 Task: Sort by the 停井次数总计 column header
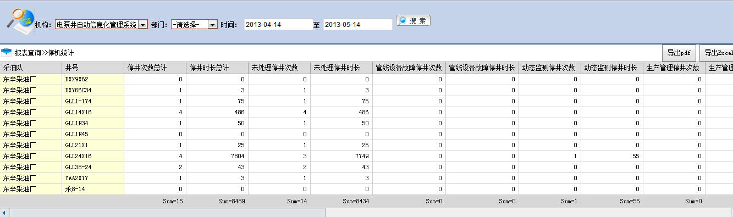pyautogui.click(x=155, y=68)
